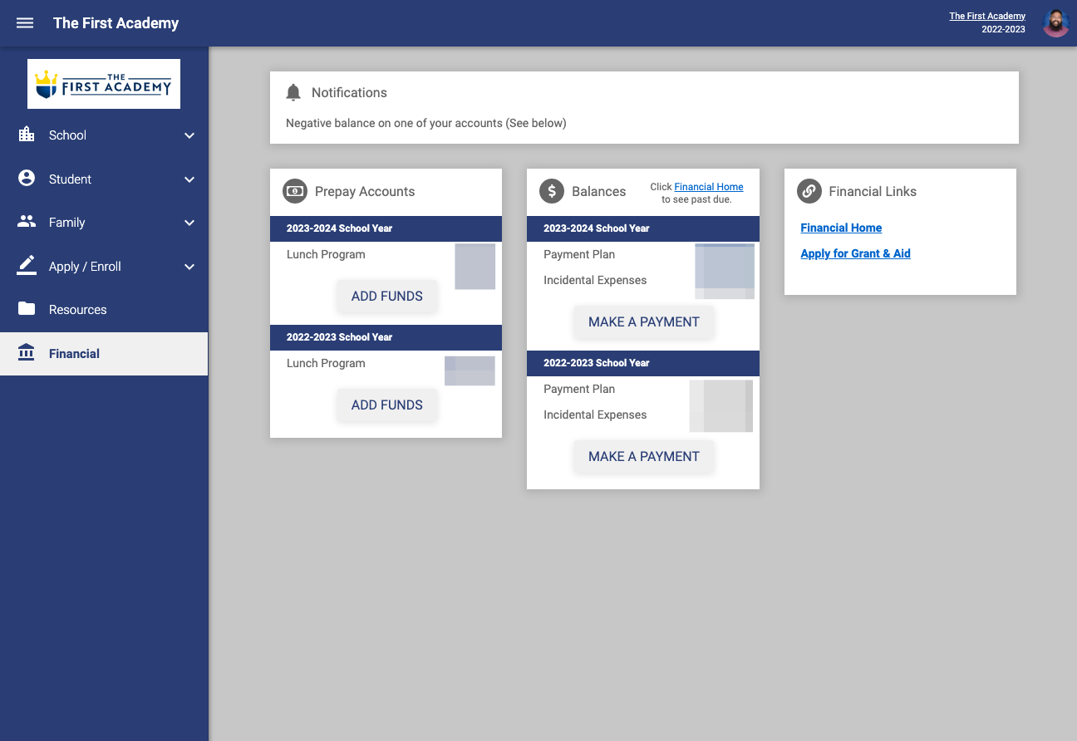The width and height of the screenshot is (1077, 741).
Task: Click Financial Home link in Balances header
Action: coord(709,187)
